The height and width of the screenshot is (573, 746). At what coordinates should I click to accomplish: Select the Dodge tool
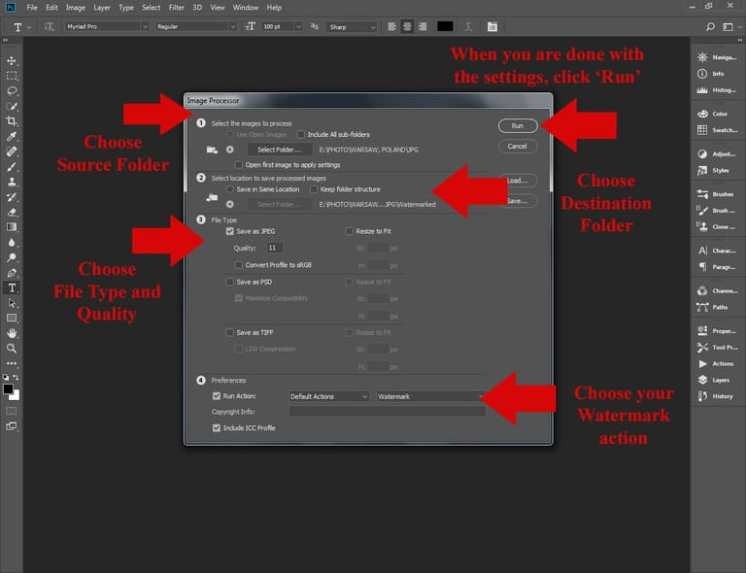[x=12, y=257]
